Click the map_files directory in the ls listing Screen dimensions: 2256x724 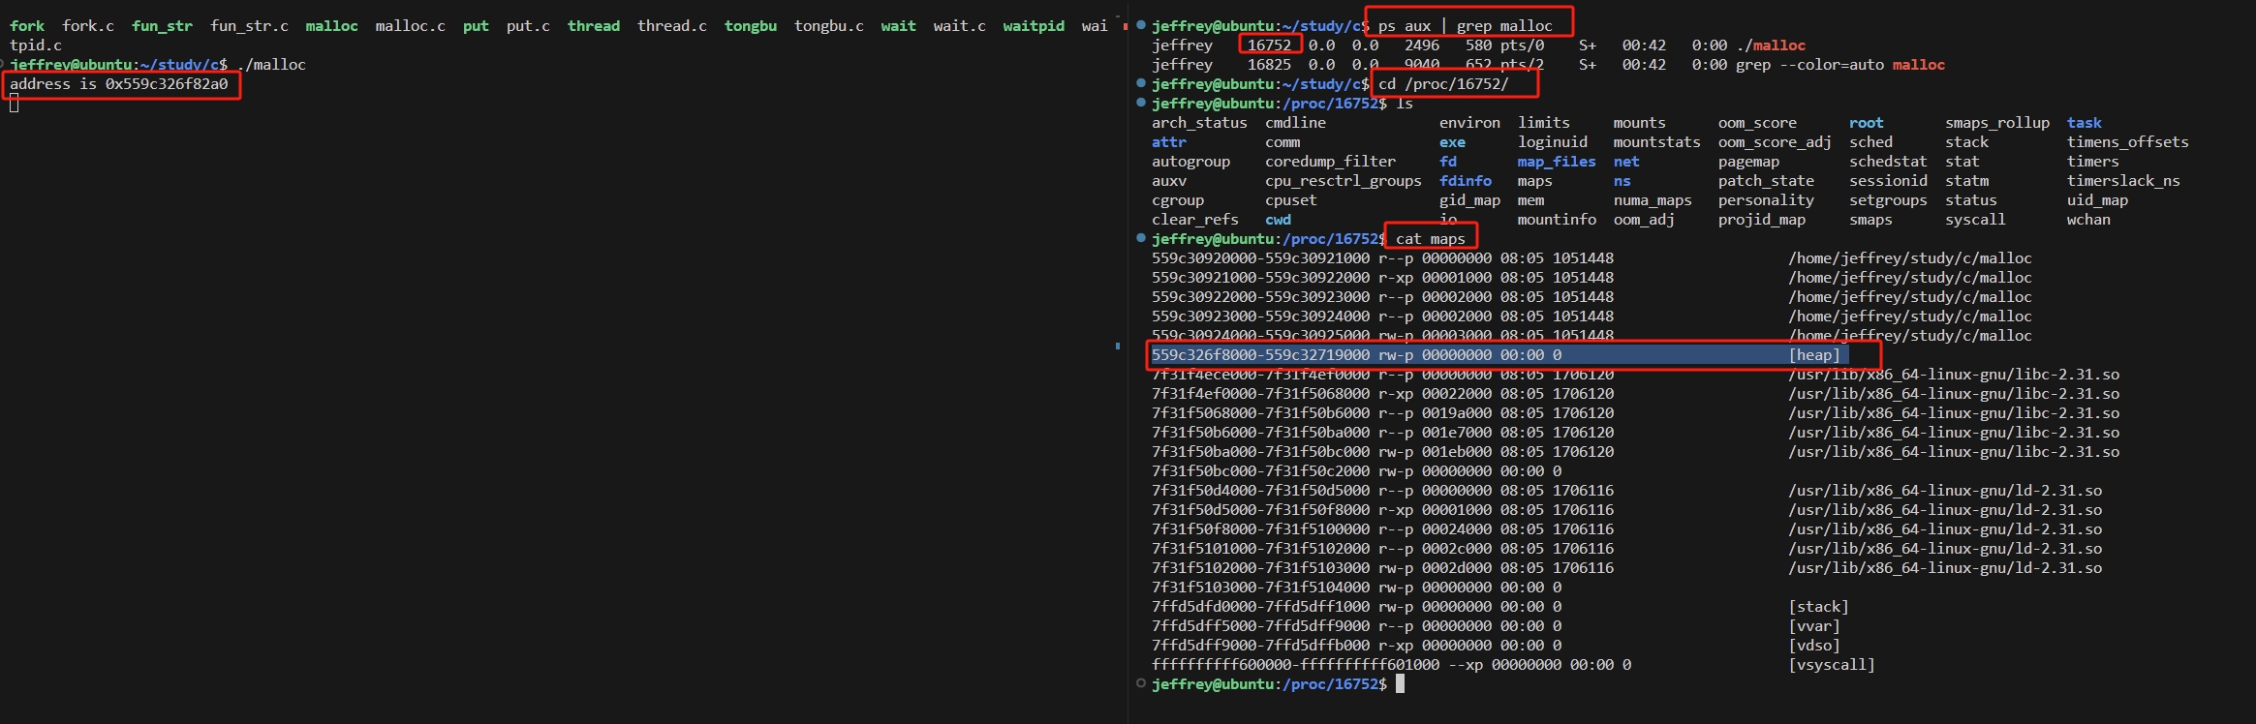click(1556, 162)
